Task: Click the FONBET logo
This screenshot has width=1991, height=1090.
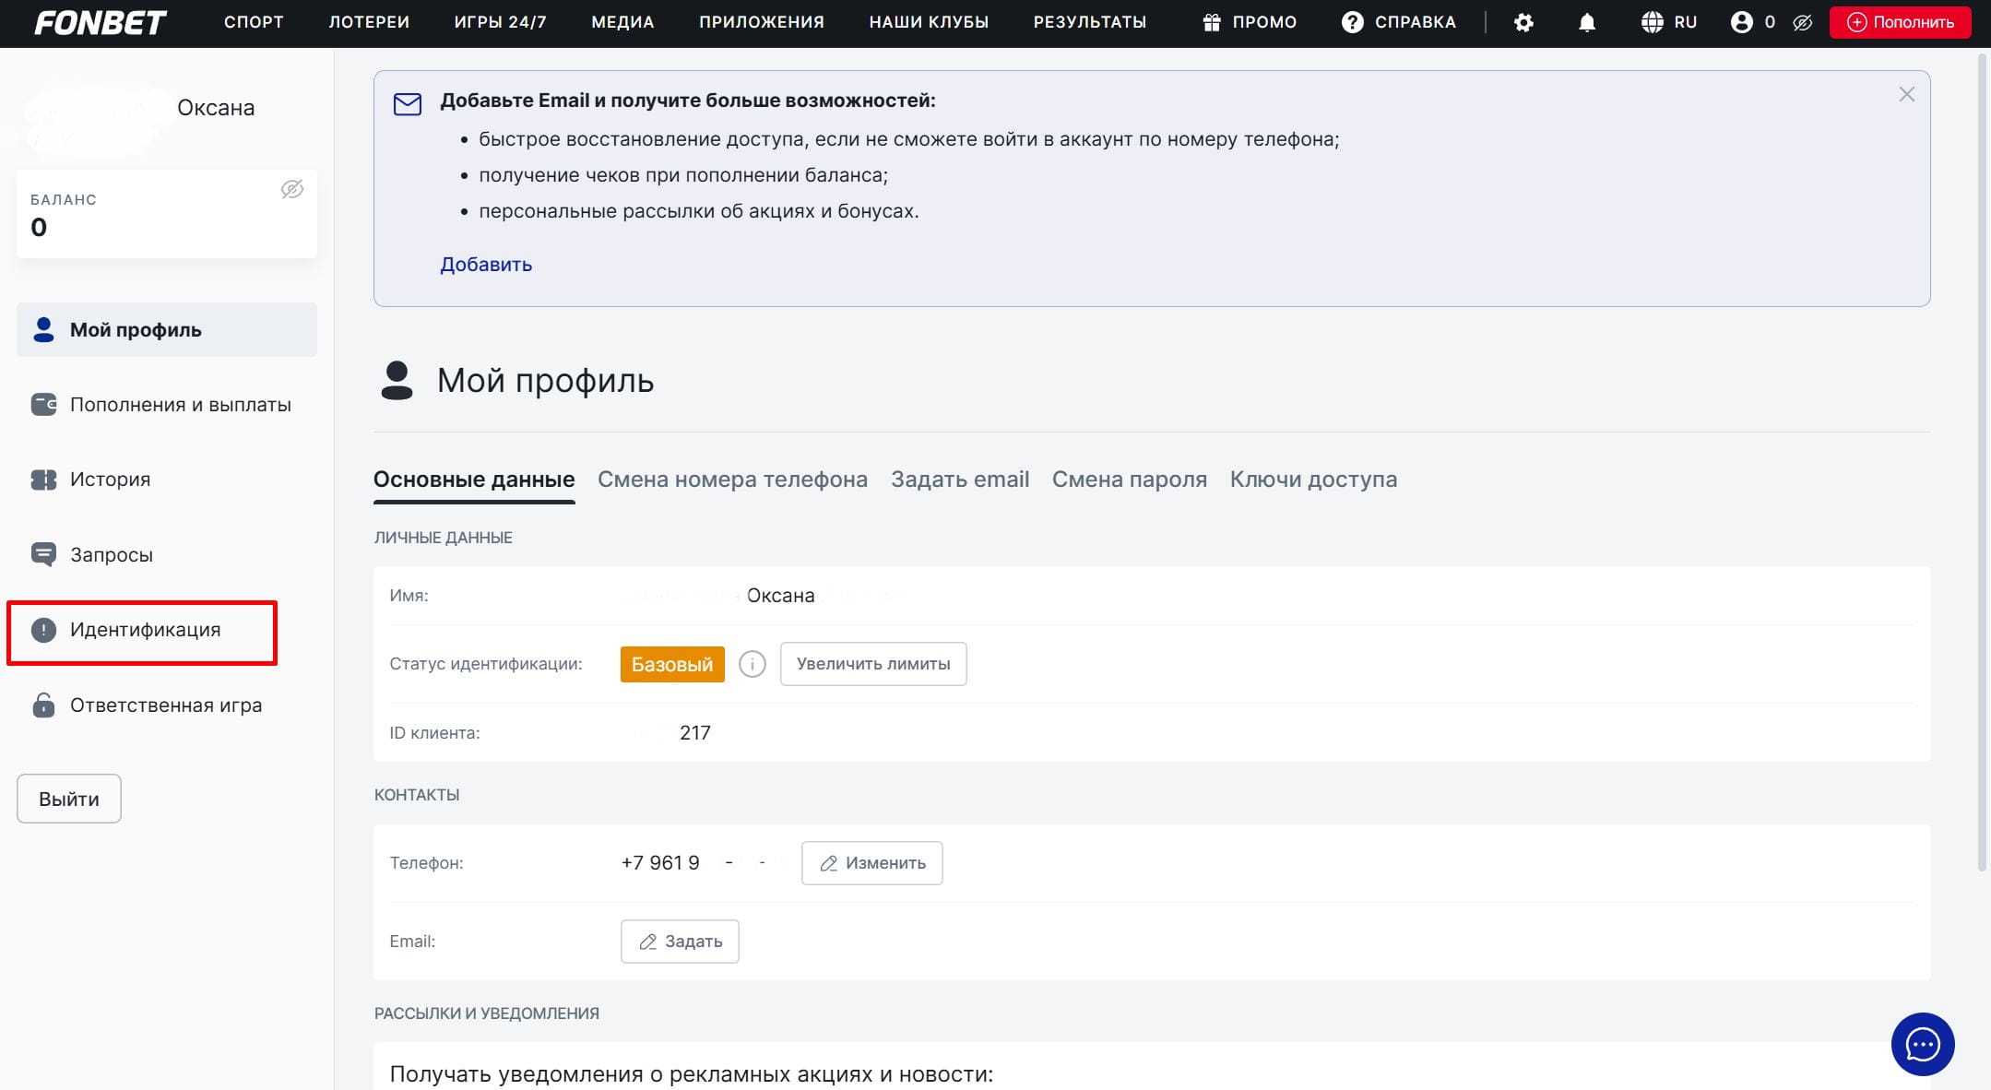Action: (x=100, y=22)
